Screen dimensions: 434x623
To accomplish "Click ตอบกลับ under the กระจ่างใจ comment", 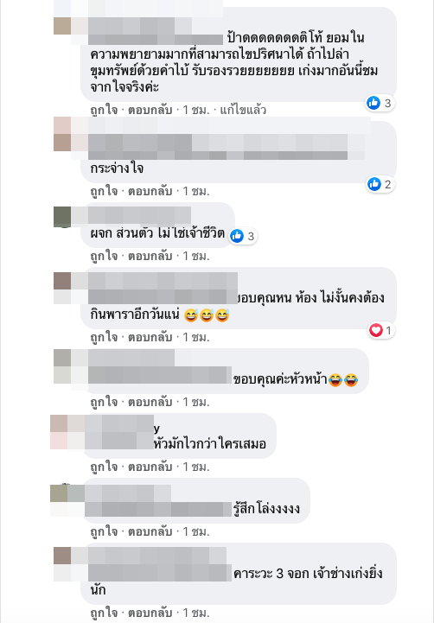I will pos(150,191).
